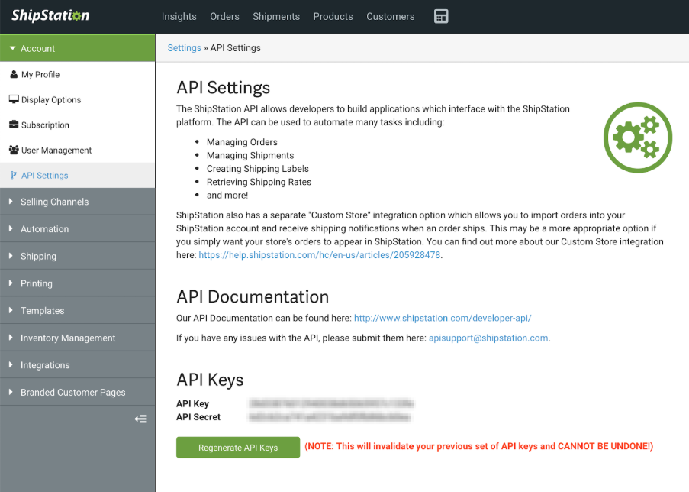Click the green gears API icon
Image resolution: width=689 pixels, height=492 pixels.
637,138
